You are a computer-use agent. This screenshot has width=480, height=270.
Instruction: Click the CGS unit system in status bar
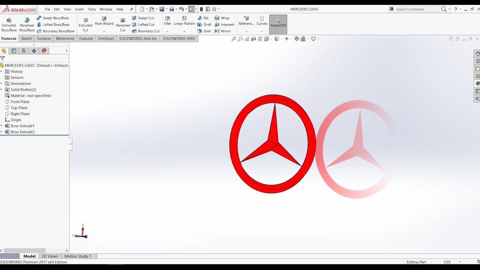pos(447,262)
